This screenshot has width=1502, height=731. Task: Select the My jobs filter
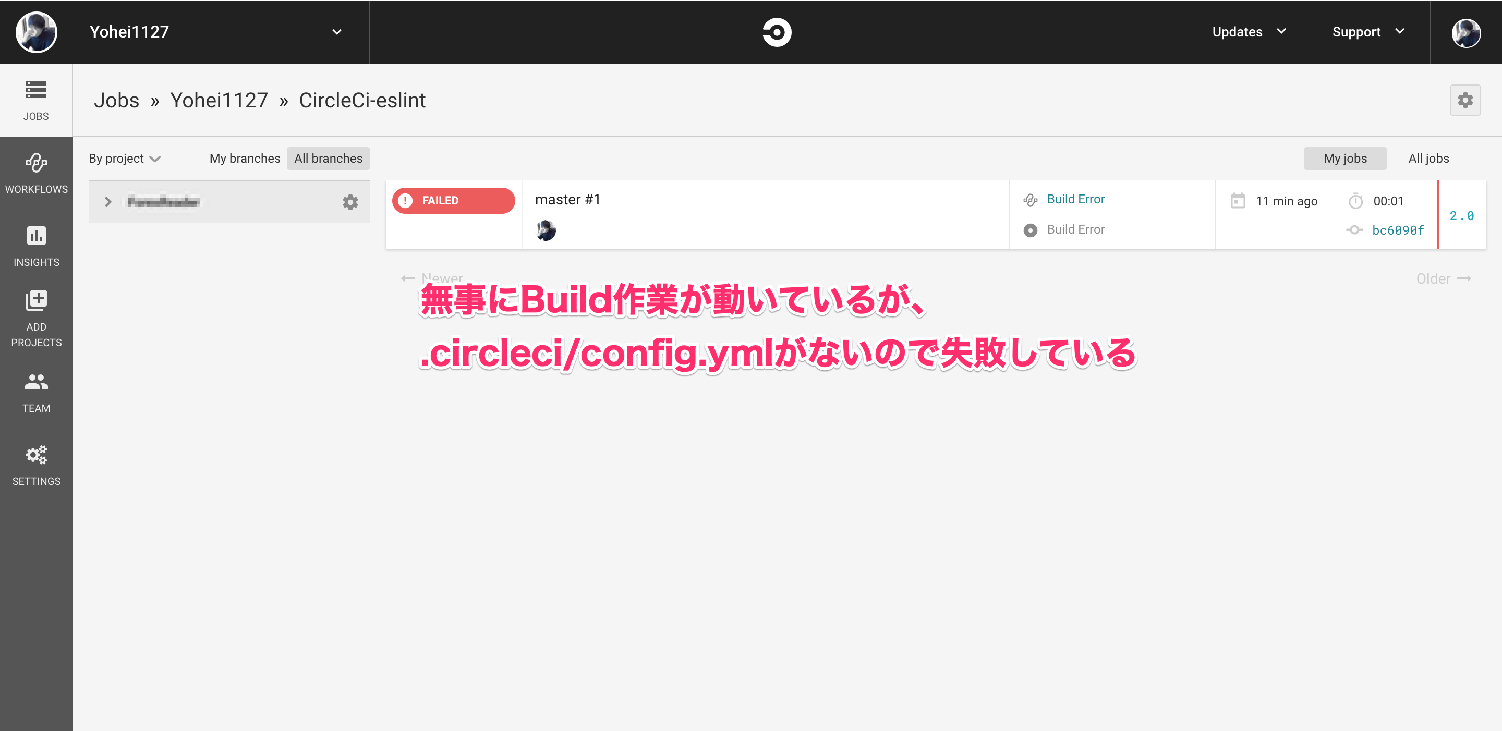1345,158
